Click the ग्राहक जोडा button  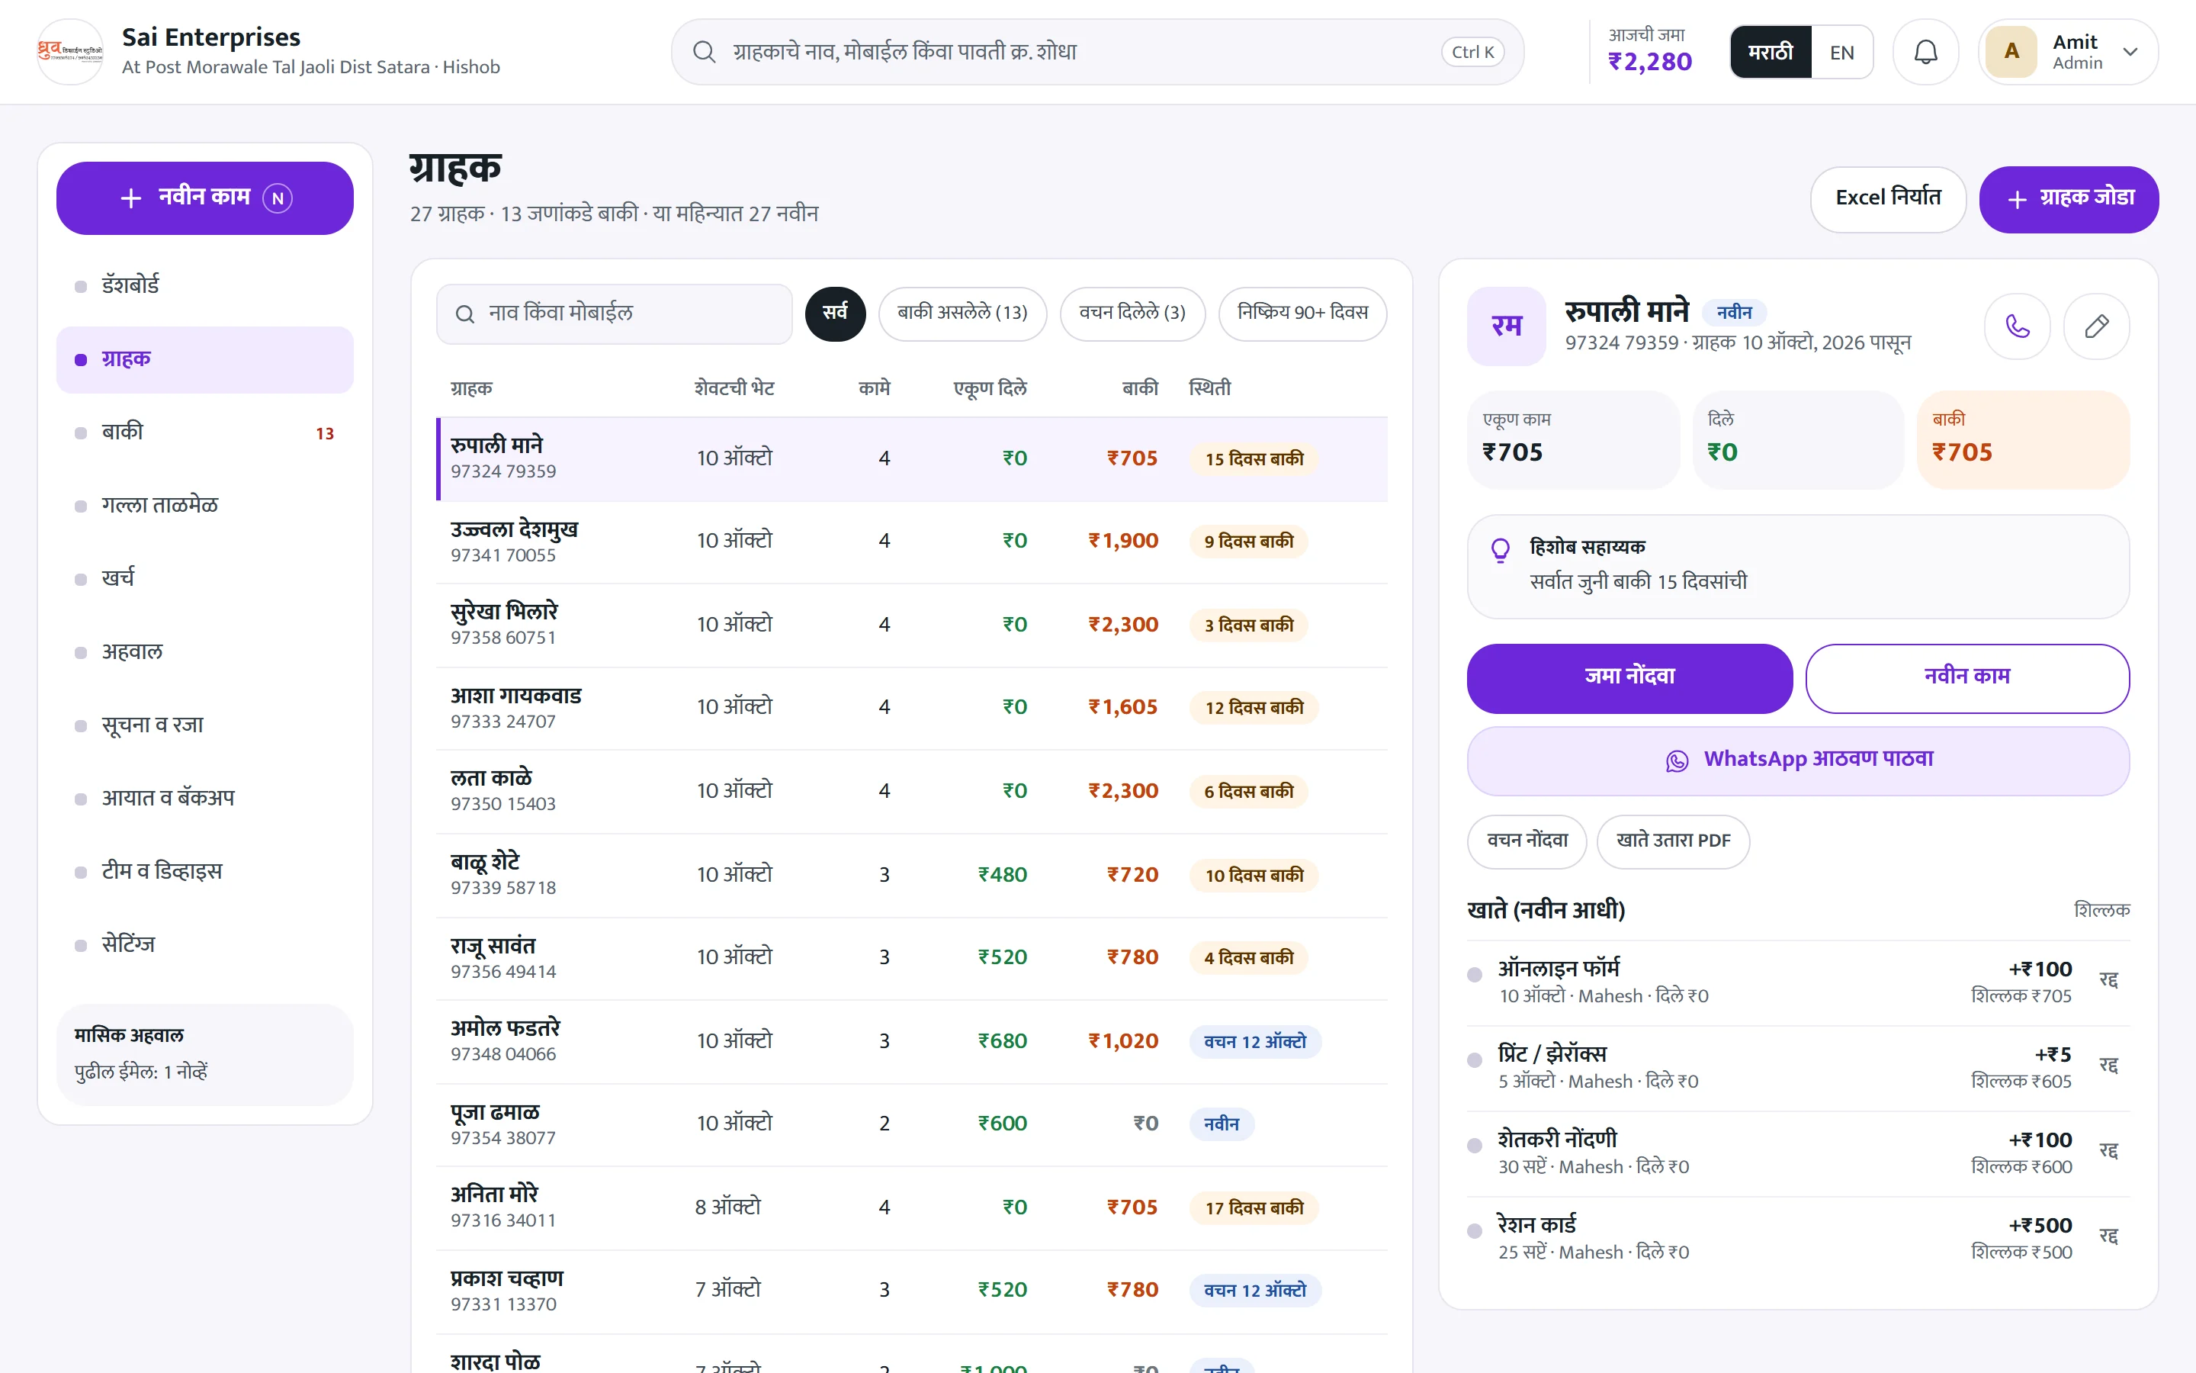tap(2068, 199)
